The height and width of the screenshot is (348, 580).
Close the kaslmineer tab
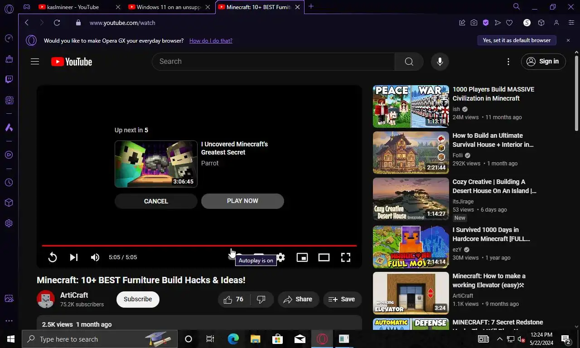point(118,7)
